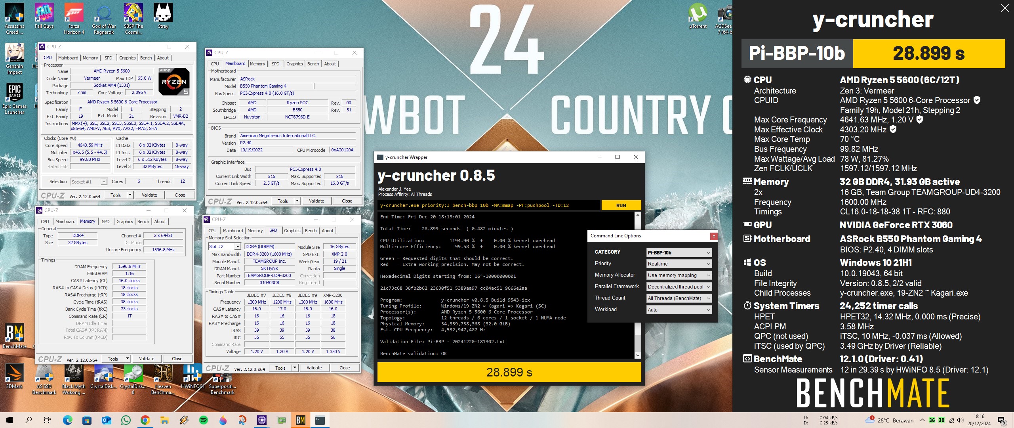Open the Microsoft Store taskbar icon
Image resolution: width=1014 pixels, height=428 pixels.
coord(87,420)
